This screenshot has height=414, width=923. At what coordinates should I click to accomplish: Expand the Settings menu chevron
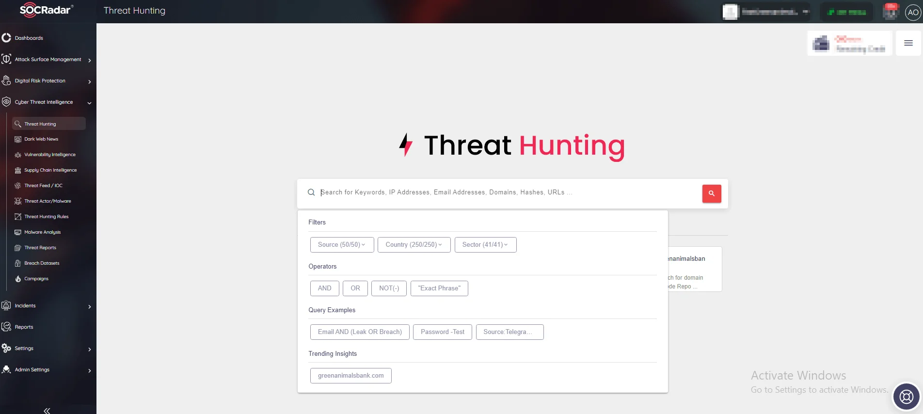click(x=90, y=349)
